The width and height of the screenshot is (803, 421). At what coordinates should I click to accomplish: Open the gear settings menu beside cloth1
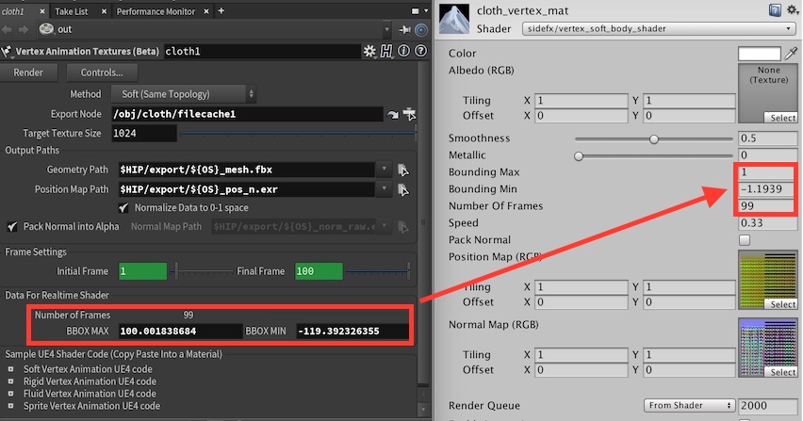(x=369, y=51)
